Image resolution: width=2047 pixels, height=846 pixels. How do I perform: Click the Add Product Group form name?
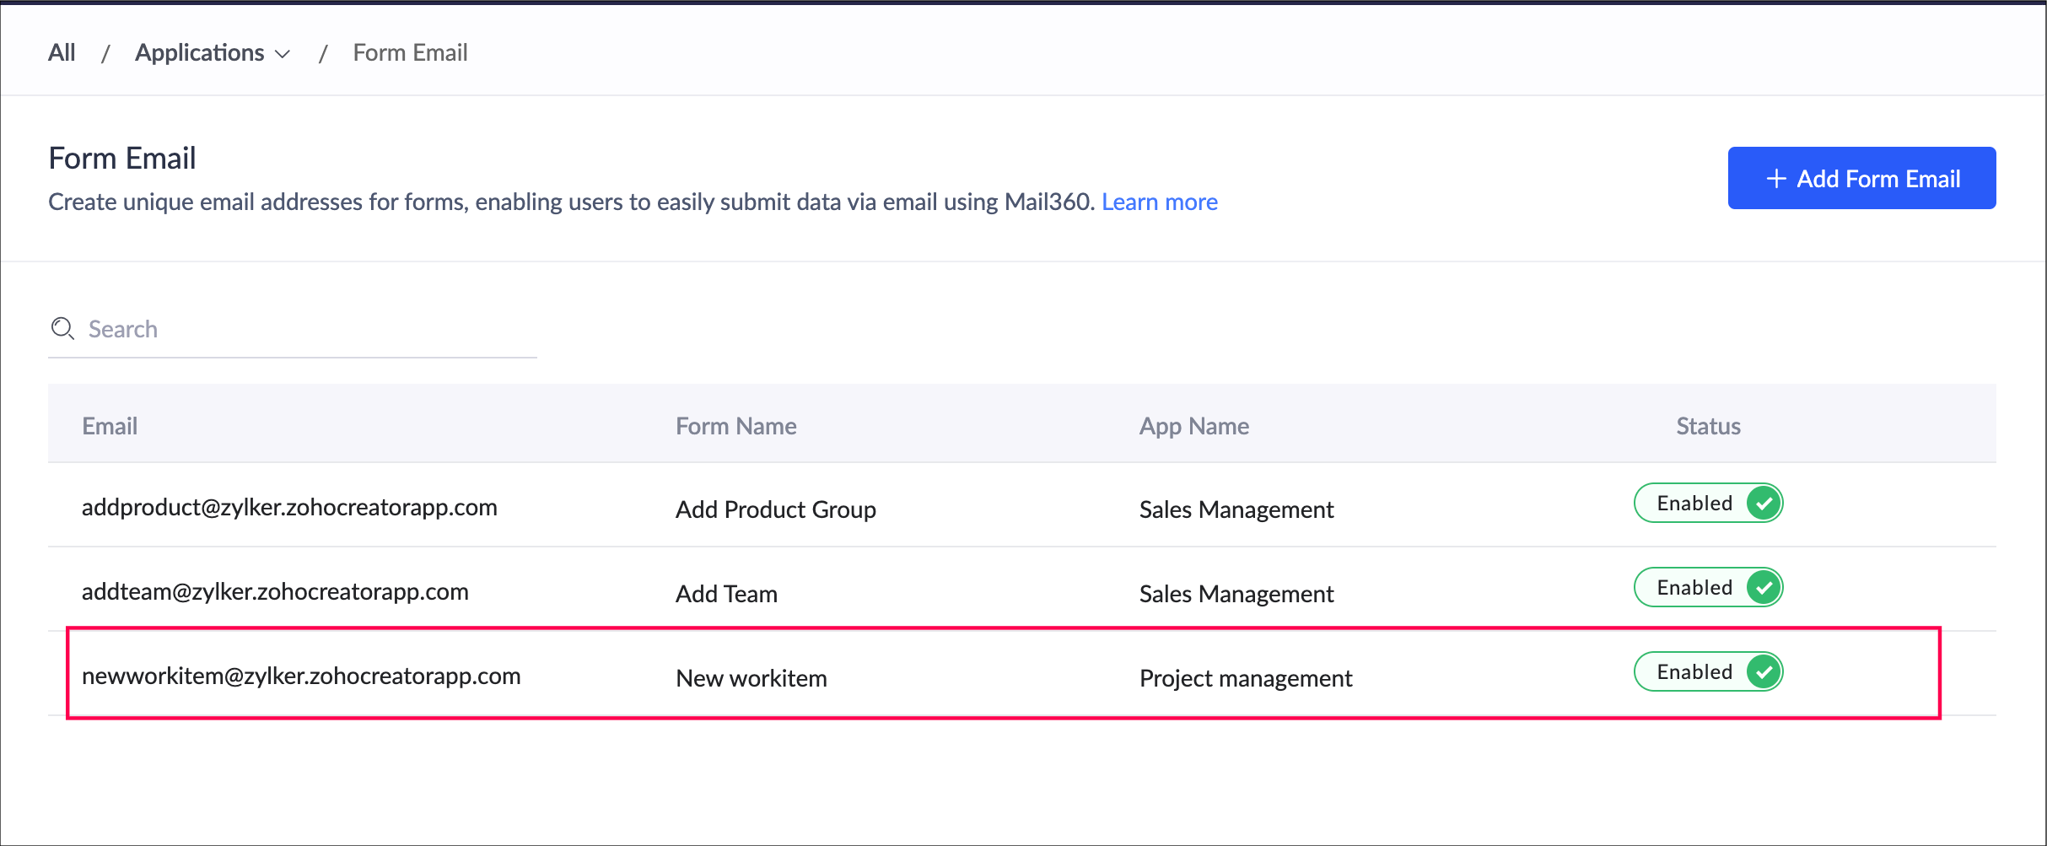click(775, 509)
